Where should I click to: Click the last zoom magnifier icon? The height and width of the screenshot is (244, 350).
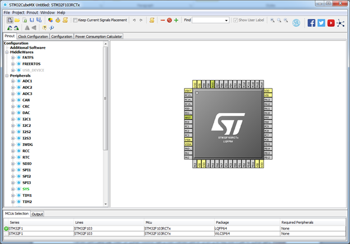pyautogui.click(x=286, y=20)
